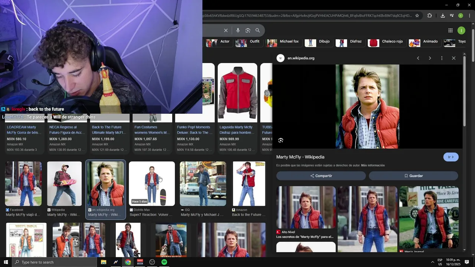Open the Google apps grid

pyautogui.click(x=450, y=30)
